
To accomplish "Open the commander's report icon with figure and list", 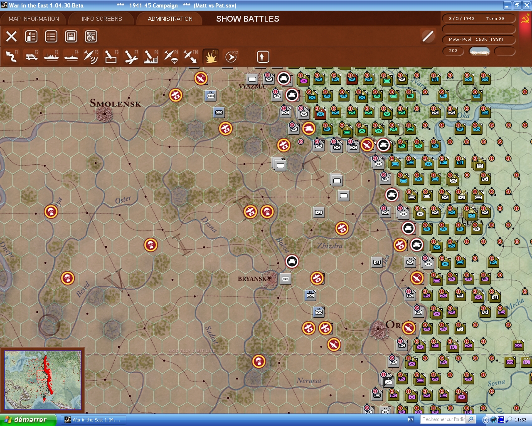I will coord(31,37).
